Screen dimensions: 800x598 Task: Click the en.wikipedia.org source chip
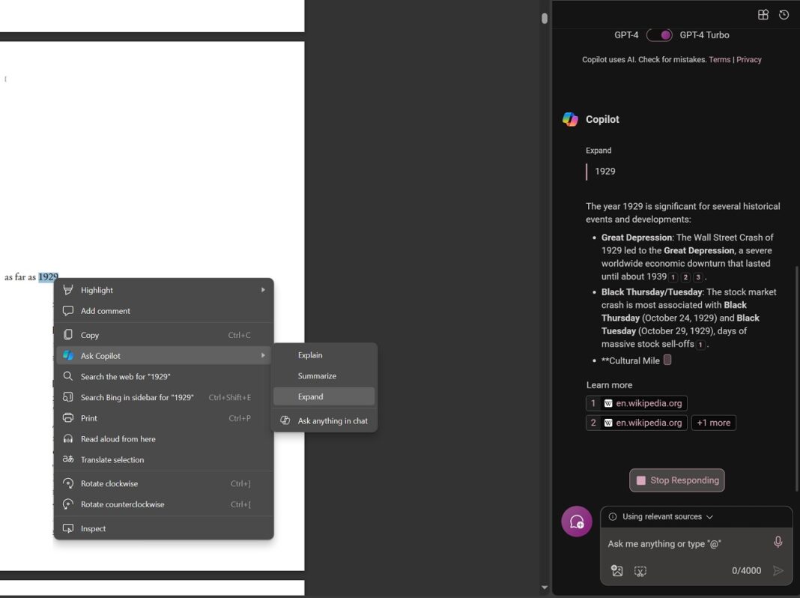636,403
